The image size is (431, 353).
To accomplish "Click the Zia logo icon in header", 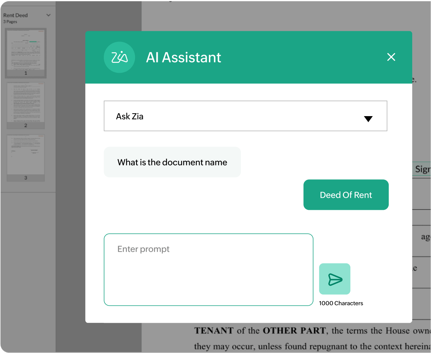I will pos(119,57).
